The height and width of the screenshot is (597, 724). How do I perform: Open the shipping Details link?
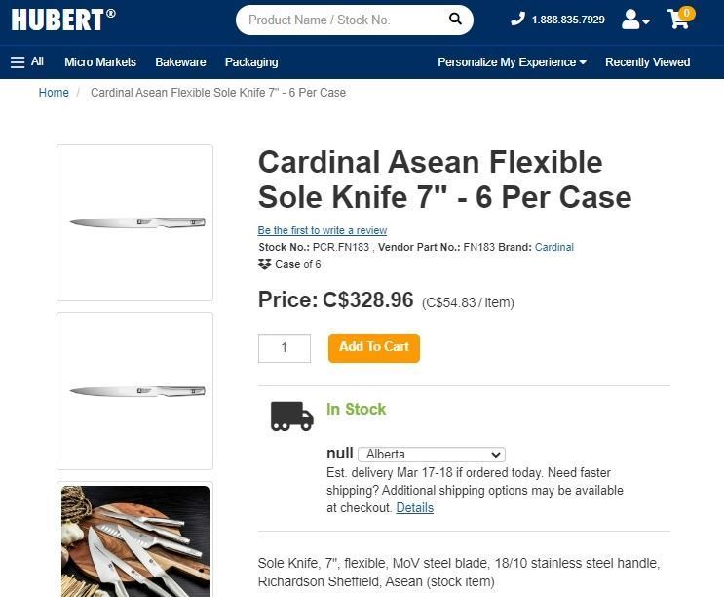tap(414, 508)
